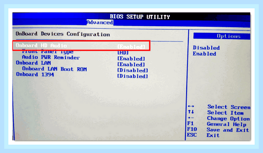Choose Disabled in the Options panel
Viewport: 263px width, 153px height.
pyautogui.click(x=206, y=48)
